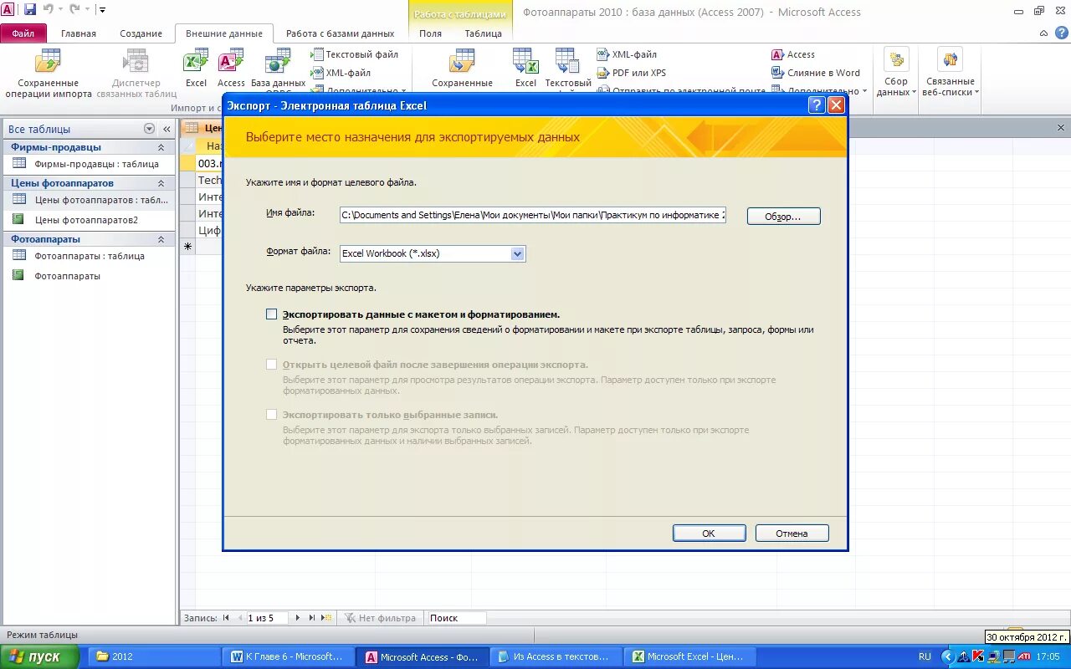This screenshot has height=669, width=1071.
Task: Open Фирмы-продавцы : таблица object
Action: [x=89, y=164]
